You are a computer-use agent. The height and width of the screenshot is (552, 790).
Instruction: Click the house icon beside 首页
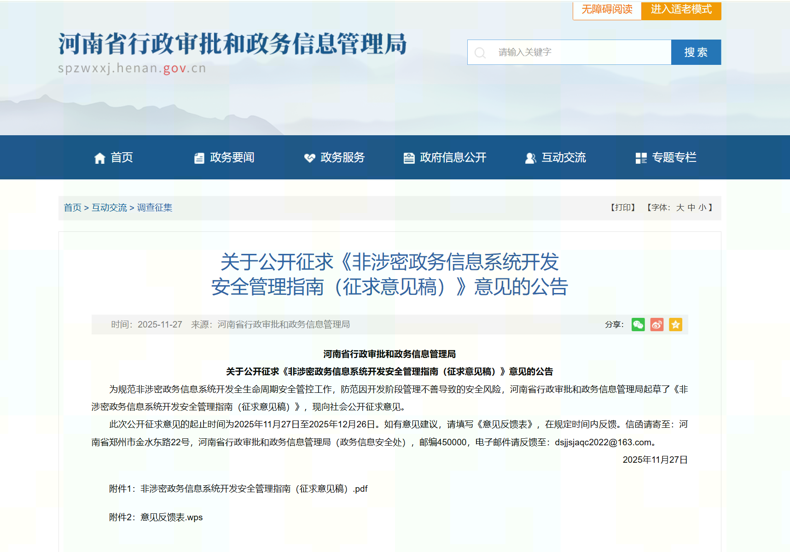(x=99, y=158)
